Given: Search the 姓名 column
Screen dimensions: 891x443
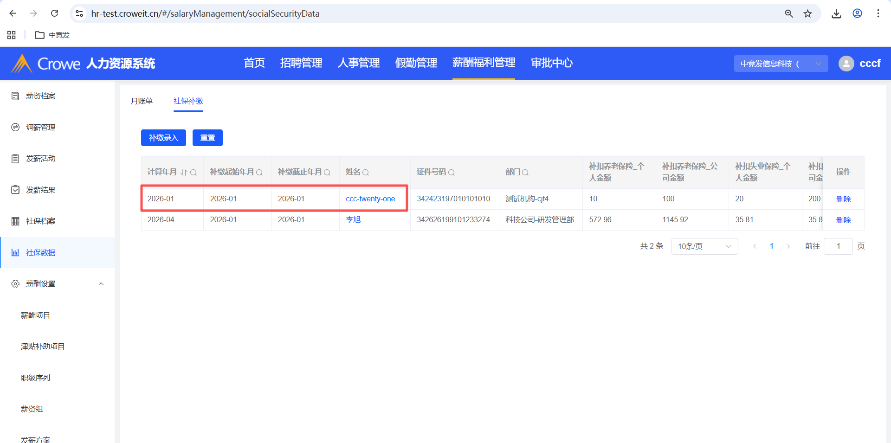Looking at the screenshot, I should click(366, 173).
